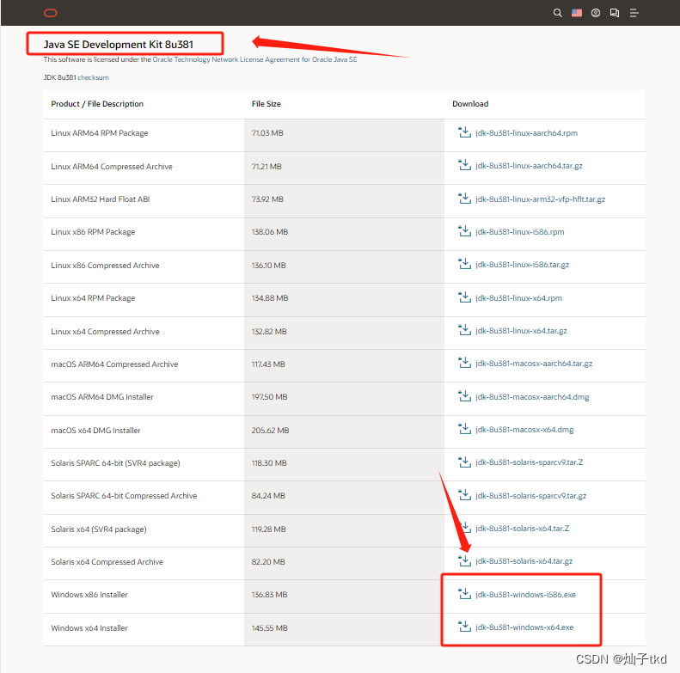Image resolution: width=680 pixels, height=673 pixels.
Task: Click download icon for jdk-8u381-linux-i586.tar.gz
Action: click(464, 264)
